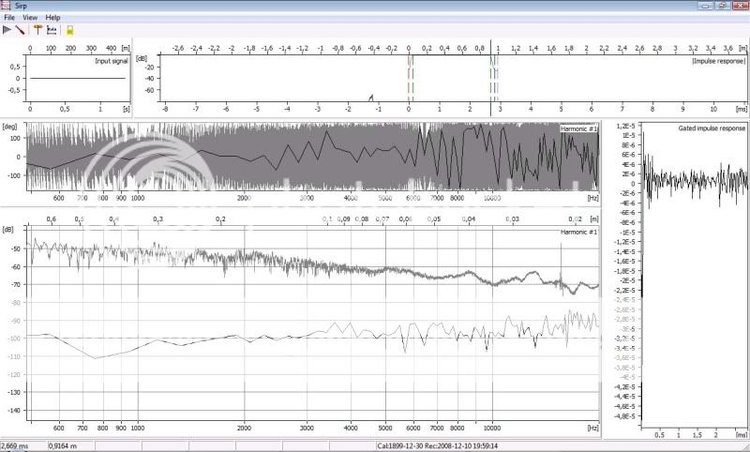Viewport: 750px width, 452px height.
Task: Open the View menu
Action: pos(30,18)
